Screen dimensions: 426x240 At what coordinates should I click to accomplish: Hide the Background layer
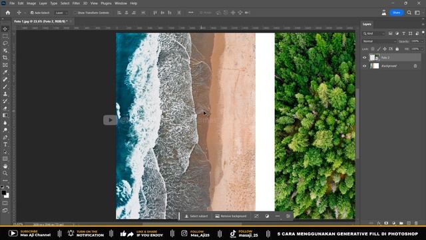coord(364,66)
